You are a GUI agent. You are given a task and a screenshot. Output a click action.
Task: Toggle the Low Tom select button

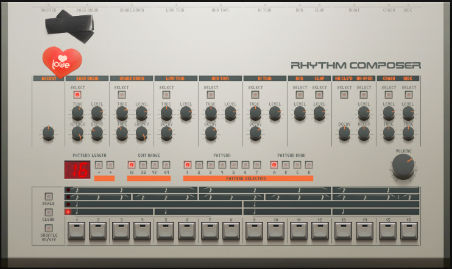pos(166,95)
